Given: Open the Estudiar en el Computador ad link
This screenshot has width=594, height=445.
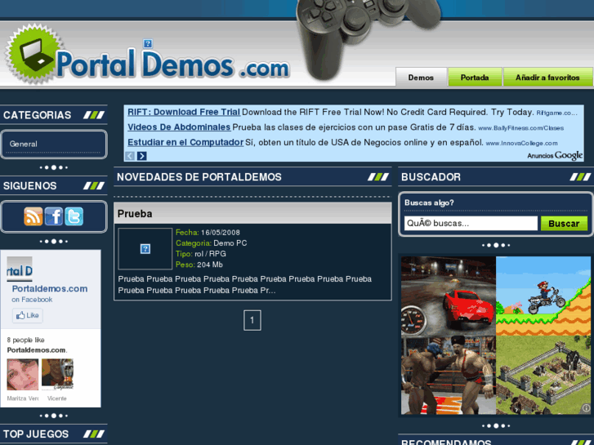Looking at the screenshot, I should (185, 142).
